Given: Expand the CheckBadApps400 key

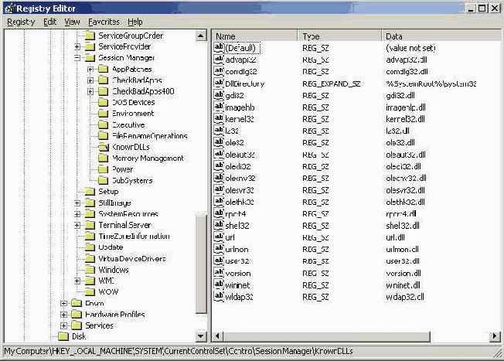Looking at the screenshot, I should click(90, 92).
